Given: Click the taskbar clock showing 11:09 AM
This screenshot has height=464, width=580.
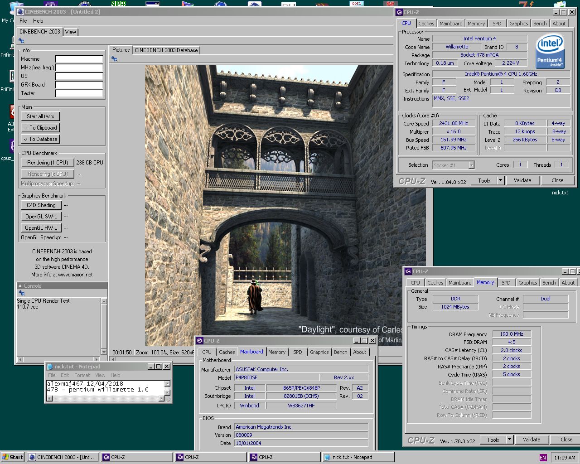Looking at the screenshot, I should tap(565, 458).
